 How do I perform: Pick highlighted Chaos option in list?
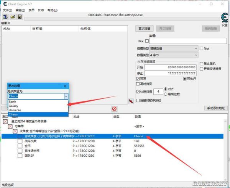pyautogui.click(x=38, y=114)
